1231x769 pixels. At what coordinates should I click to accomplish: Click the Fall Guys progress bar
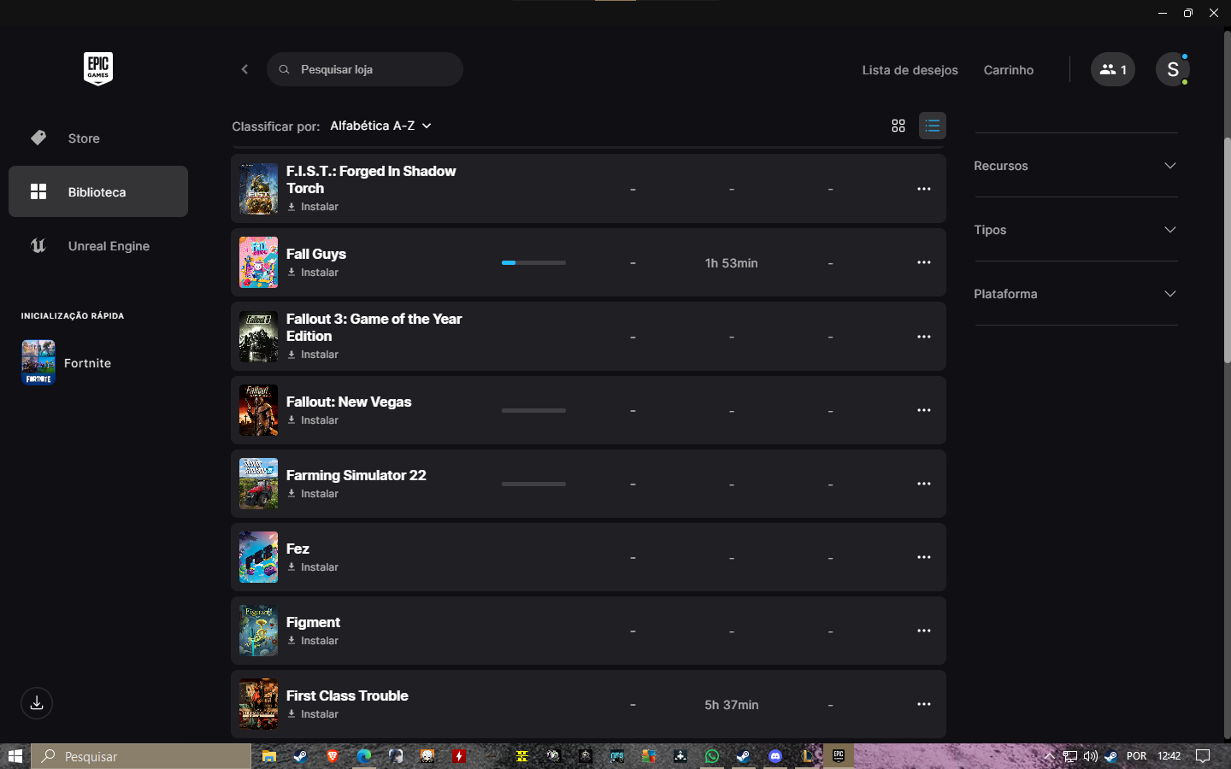(533, 263)
